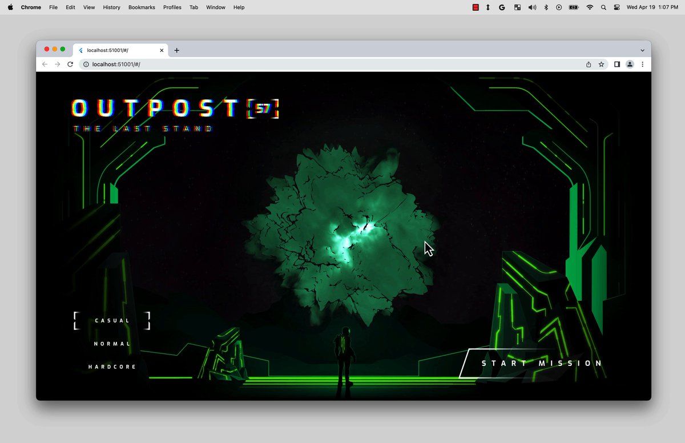
Task: Share this page icon
Action: tap(589, 65)
